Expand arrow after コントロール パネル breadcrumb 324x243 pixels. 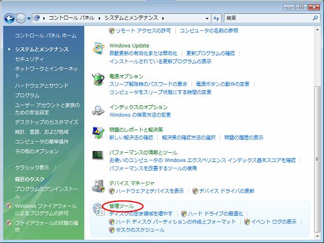[100, 19]
